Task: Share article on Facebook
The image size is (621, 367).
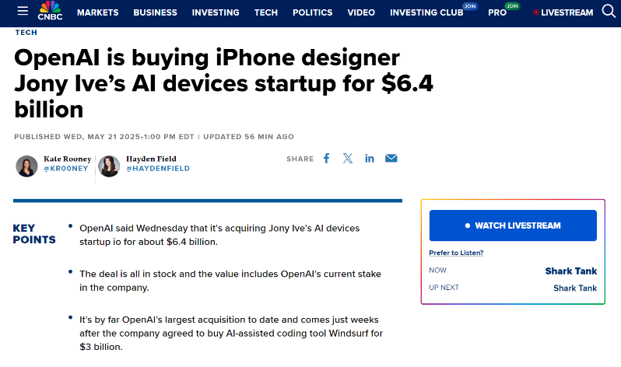Action: (327, 159)
